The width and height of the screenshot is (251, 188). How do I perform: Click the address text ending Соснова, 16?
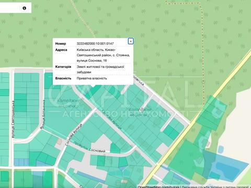[103, 55]
